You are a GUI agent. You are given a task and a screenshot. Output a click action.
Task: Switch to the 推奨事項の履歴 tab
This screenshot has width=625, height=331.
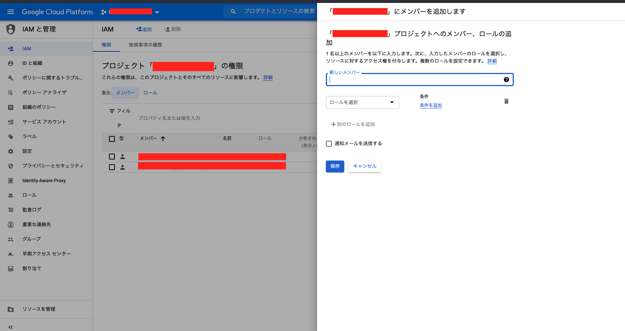point(145,45)
